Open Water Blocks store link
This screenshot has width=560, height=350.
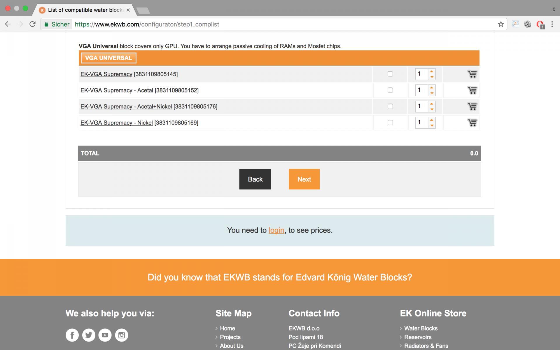[421, 328]
